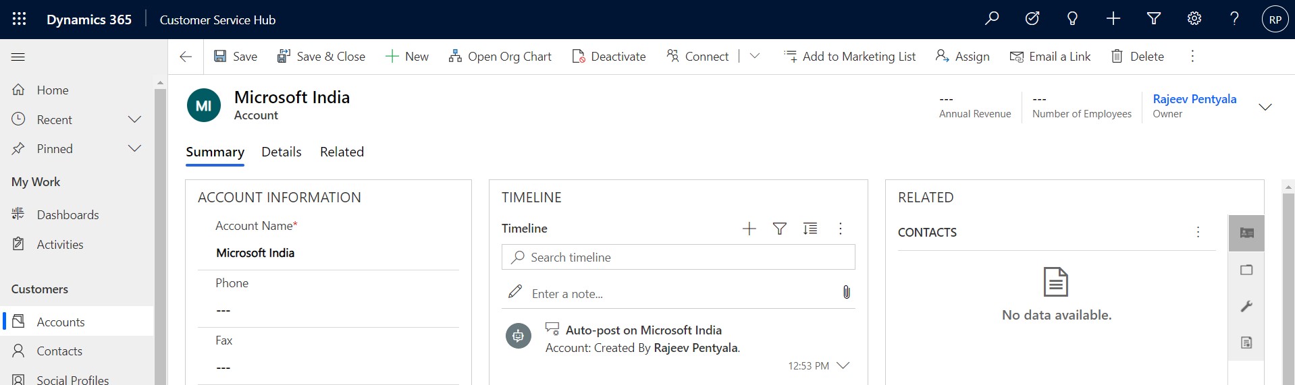Open the task flow checkmark circle icon
This screenshot has height=385, width=1295.
pyautogui.click(x=1032, y=19)
